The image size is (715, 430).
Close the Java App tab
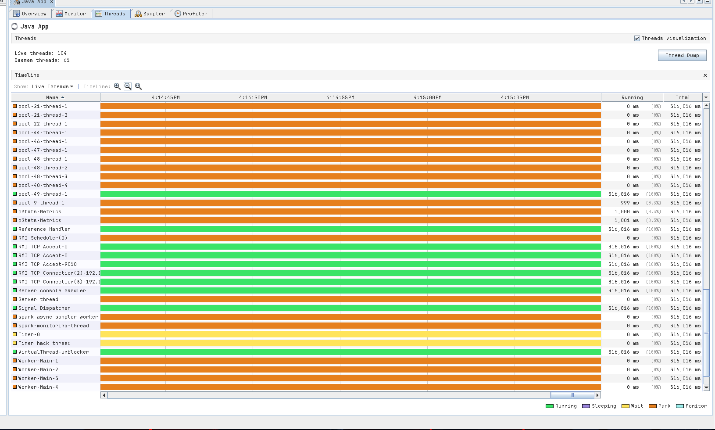click(x=52, y=2)
